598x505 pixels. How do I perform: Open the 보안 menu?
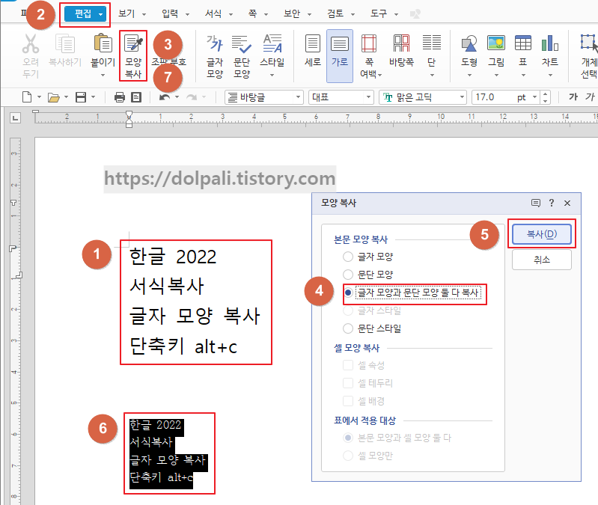[x=297, y=14]
